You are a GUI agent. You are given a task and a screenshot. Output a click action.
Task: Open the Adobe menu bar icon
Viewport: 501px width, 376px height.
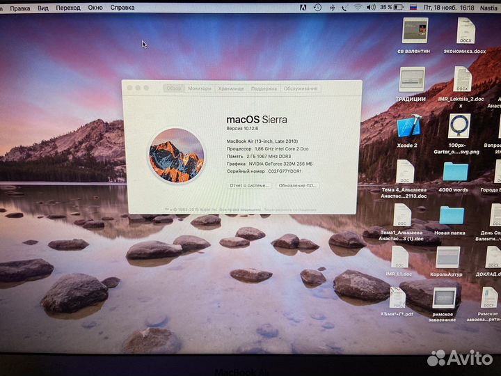[303, 8]
